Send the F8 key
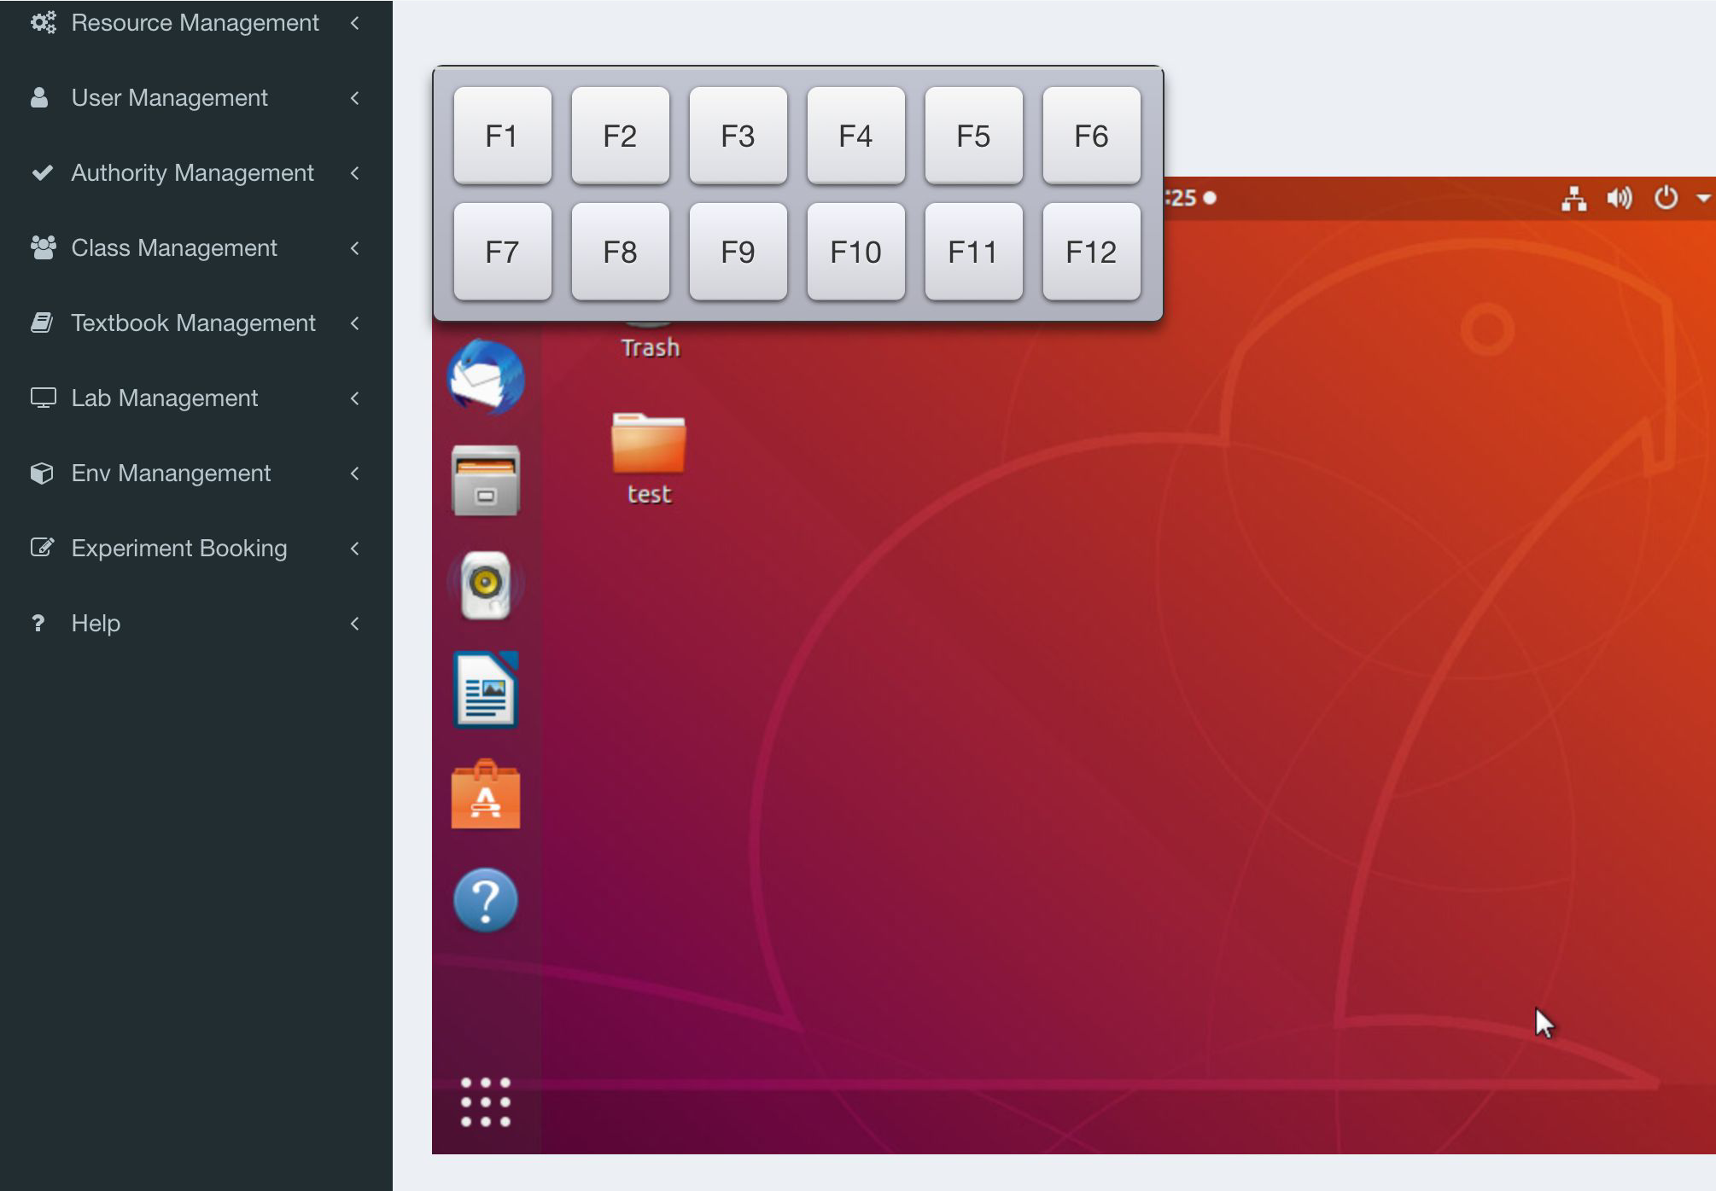Viewport: 1716px width, 1191px height. click(x=620, y=252)
